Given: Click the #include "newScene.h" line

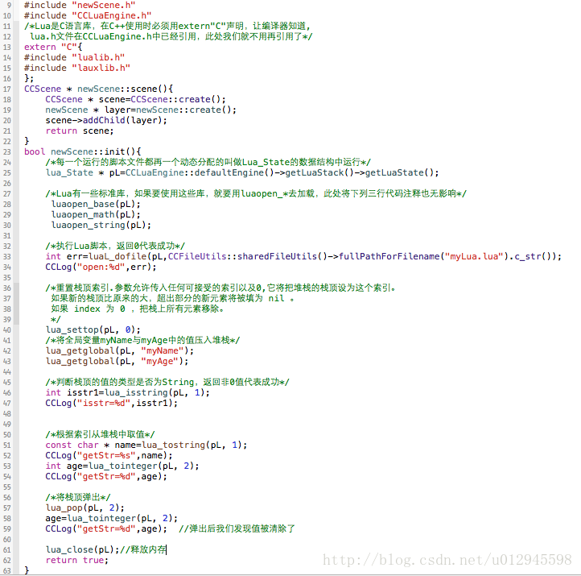Looking at the screenshot, I should click(80, 5).
